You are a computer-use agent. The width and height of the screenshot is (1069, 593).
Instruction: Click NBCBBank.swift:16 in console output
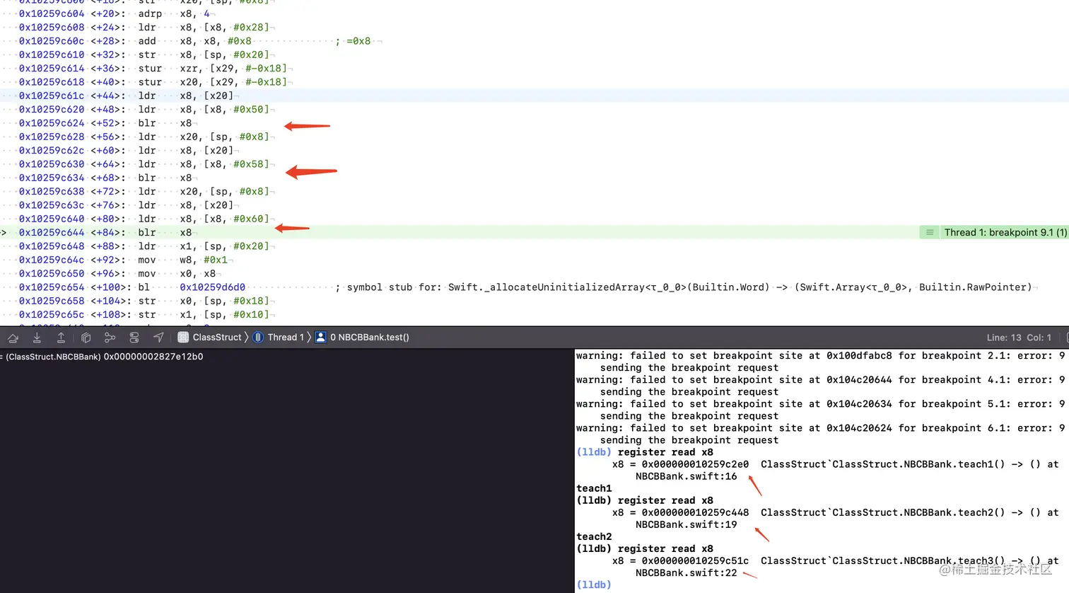(x=686, y=476)
